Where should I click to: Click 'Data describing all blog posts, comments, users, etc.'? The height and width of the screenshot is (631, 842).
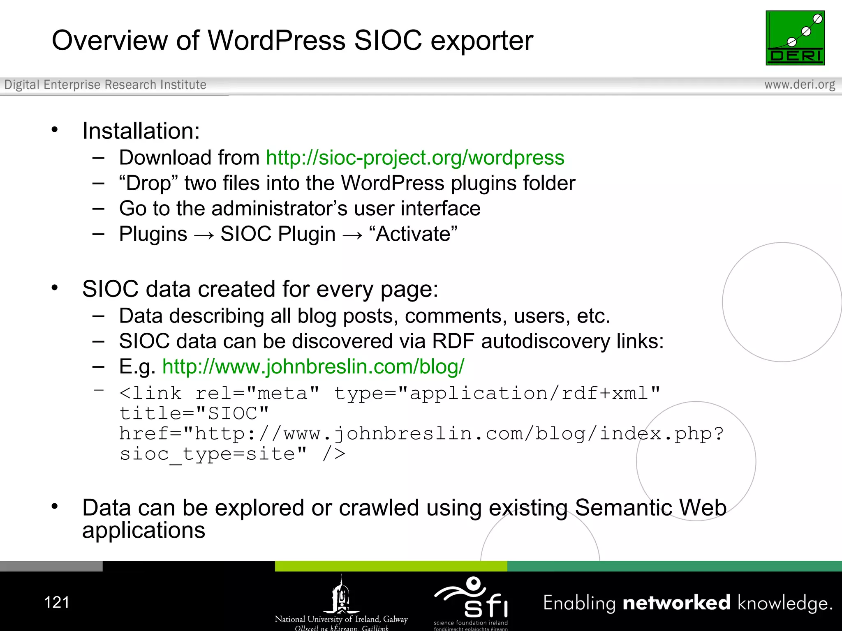[365, 316]
